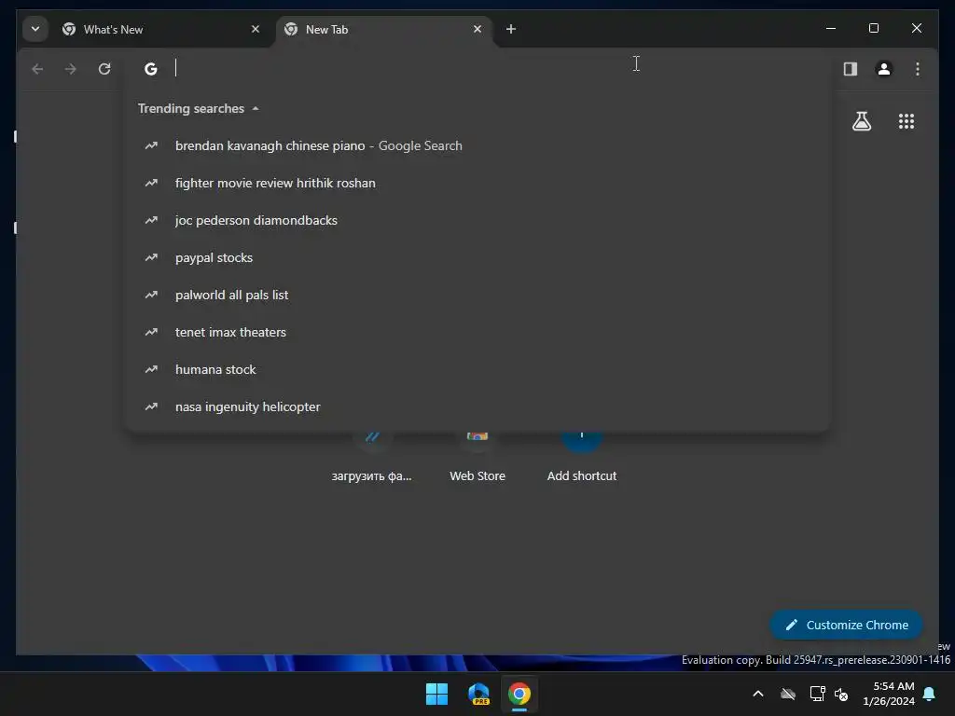Click the browser forward arrow

click(71, 69)
